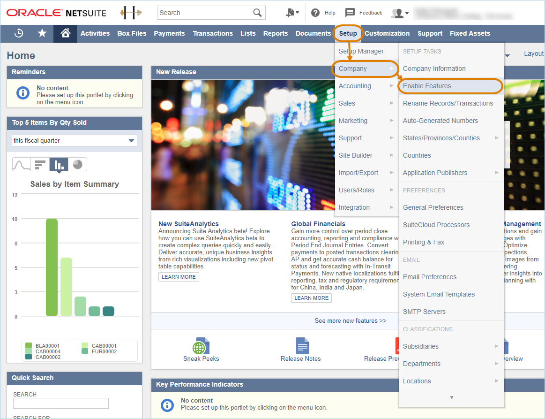Open the New Release banner image

(243, 145)
